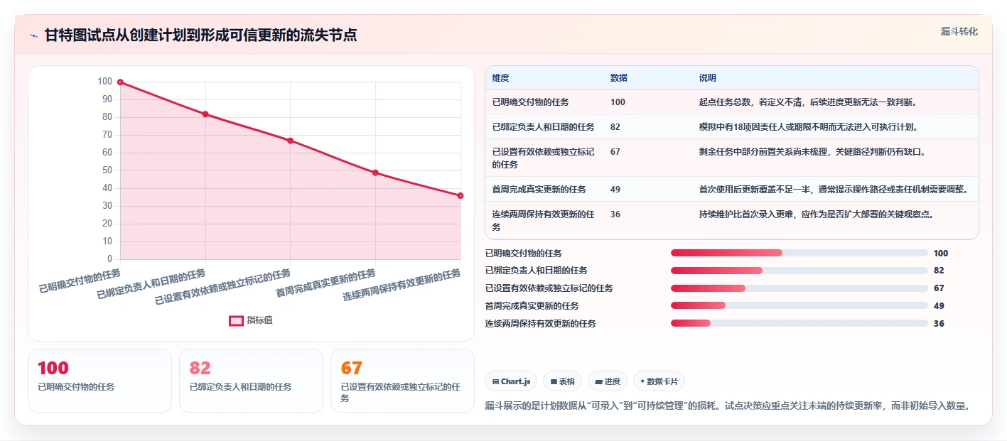Click the progress label 连续两周保持有效更新的任务

541,324
